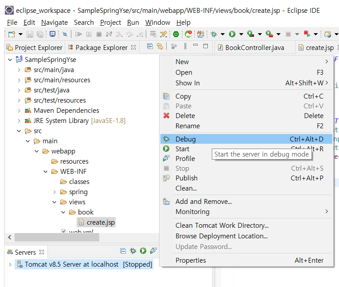339x287 pixels.
Task: Click Run Last Tool toolbar icon
Action: tap(269, 34)
